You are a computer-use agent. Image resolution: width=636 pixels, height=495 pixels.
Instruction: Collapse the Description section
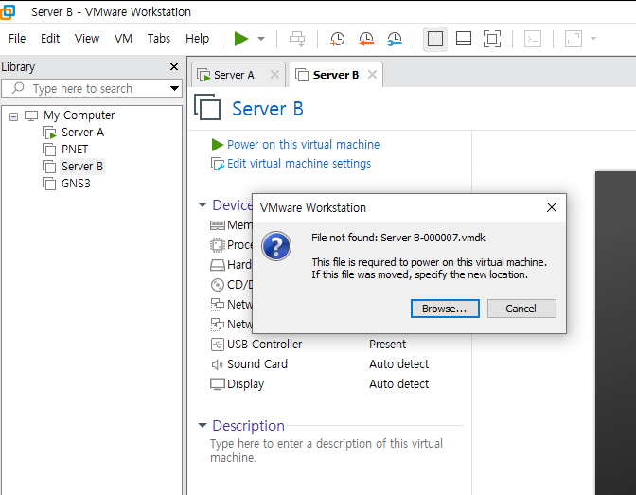(x=202, y=425)
